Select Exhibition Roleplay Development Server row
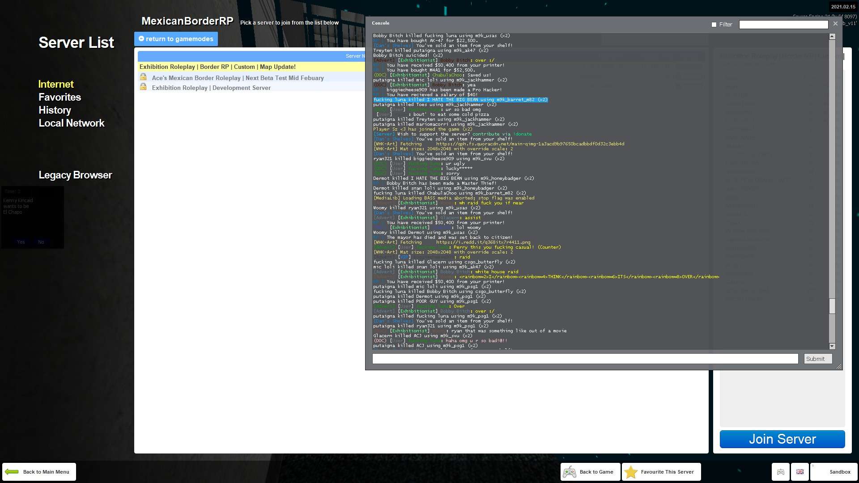This screenshot has height=483, width=859. [x=251, y=88]
